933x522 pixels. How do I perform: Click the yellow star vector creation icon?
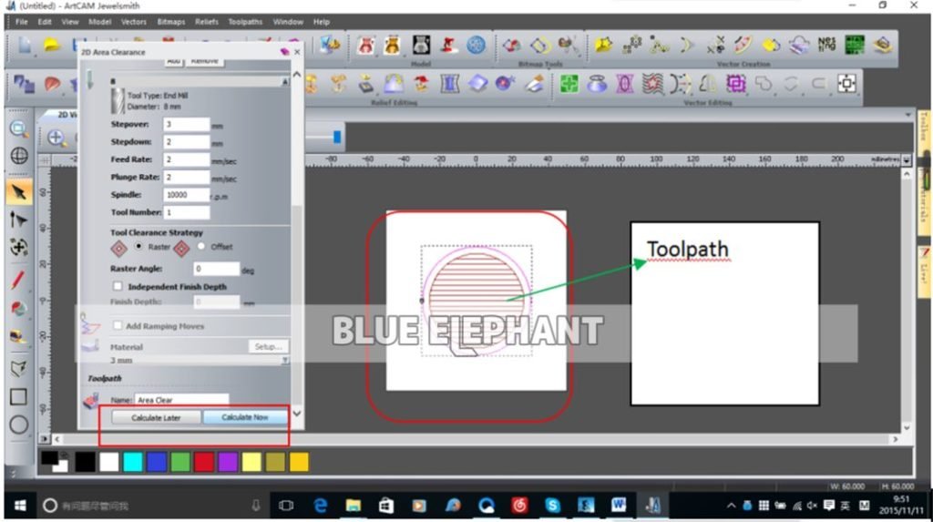pyautogui.click(x=603, y=45)
